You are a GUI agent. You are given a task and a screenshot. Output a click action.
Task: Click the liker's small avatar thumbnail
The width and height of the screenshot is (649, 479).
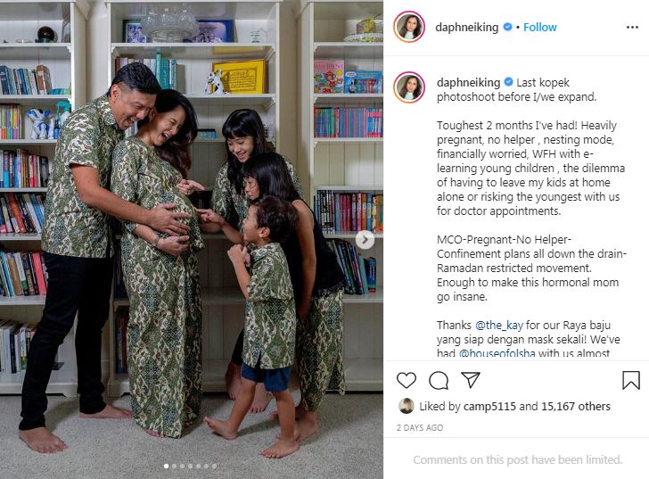[406, 406]
